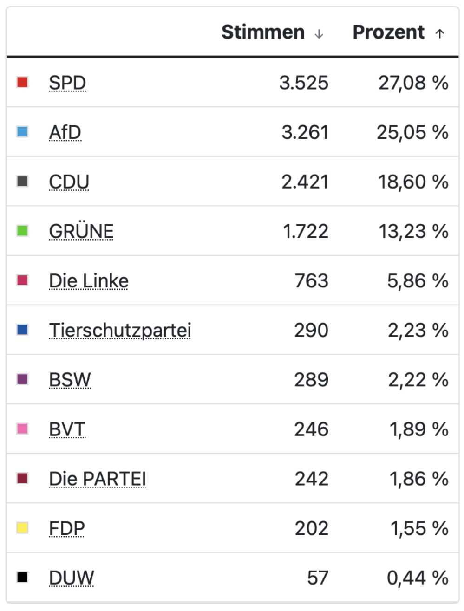
Task: Open the AfD party link
Action: [65, 132]
